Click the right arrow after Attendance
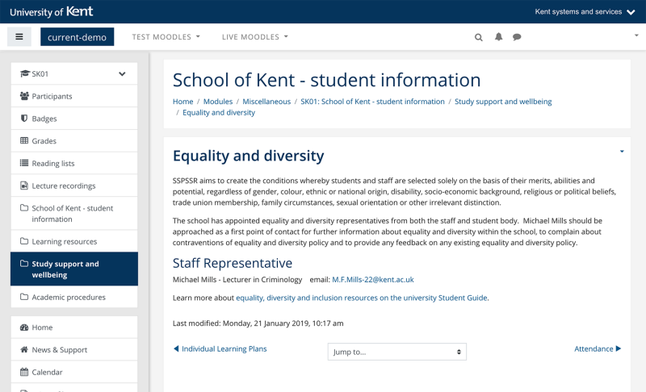Viewport: 646px width, 392px height. (618, 348)
